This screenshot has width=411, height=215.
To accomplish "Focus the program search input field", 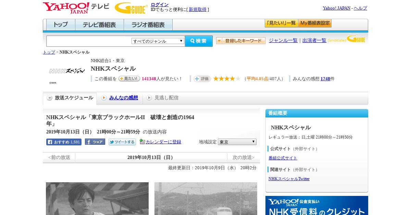I will [89, 41].
